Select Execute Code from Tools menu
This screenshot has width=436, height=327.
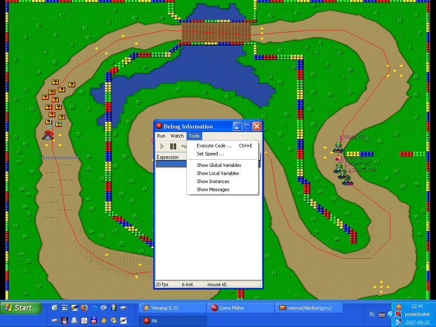point(214,146)
